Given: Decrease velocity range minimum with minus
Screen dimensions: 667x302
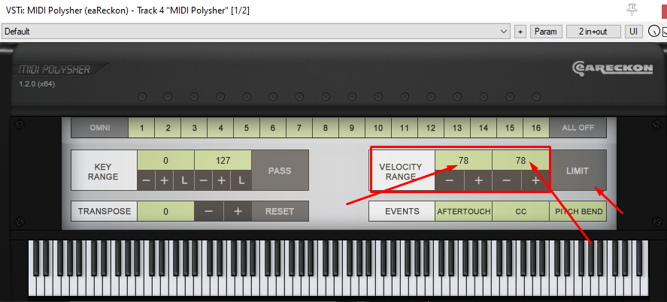Looking at the screenshot, I should click(449, 180).
